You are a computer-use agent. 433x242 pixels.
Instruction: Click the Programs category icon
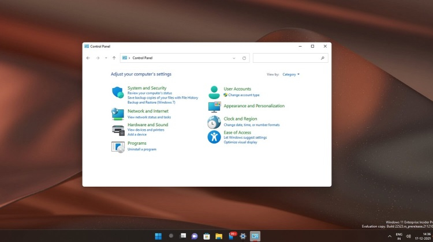pos(118,146)
